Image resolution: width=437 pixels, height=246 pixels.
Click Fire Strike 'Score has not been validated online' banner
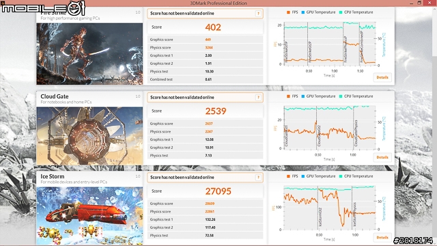(205, 14)
